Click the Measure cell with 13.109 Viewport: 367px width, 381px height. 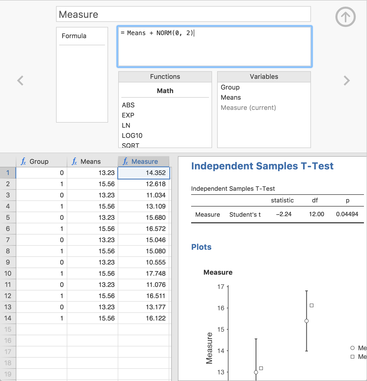point(143,206)
